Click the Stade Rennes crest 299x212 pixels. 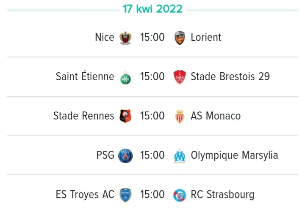(125, 116)
